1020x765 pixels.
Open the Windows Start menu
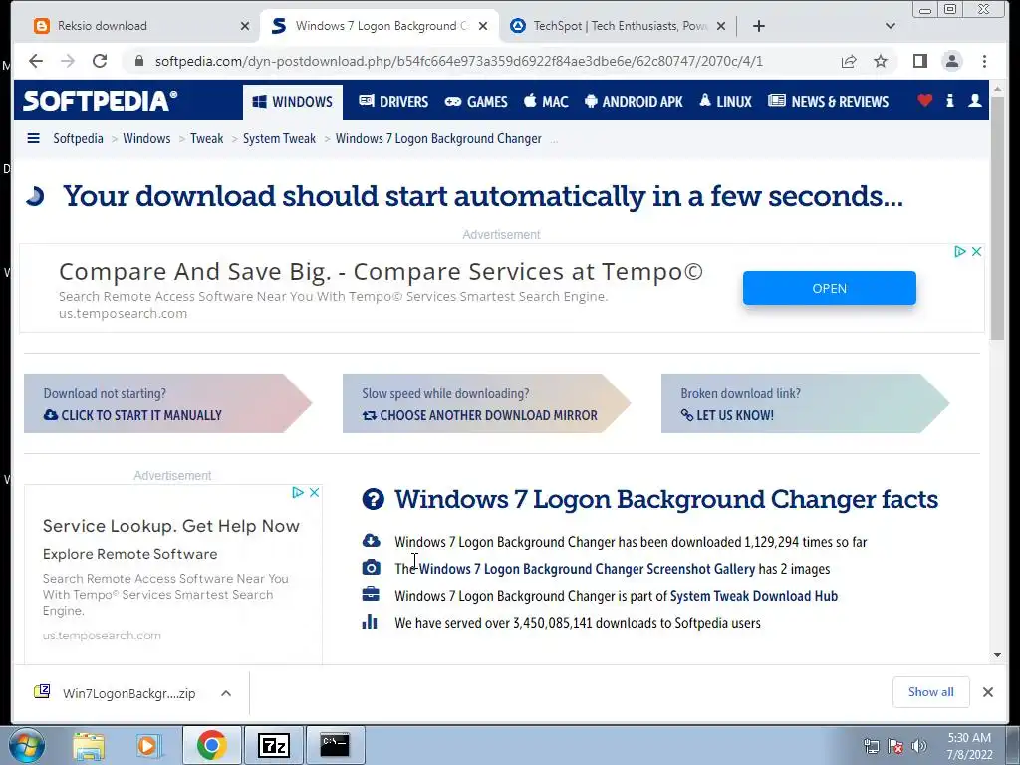pyautogui.click(x=26, y=745)
